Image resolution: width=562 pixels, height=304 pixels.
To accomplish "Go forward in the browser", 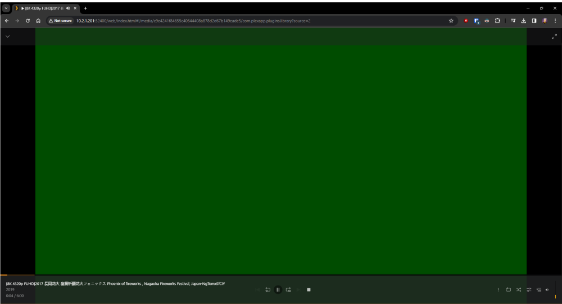I will (17, 21).
